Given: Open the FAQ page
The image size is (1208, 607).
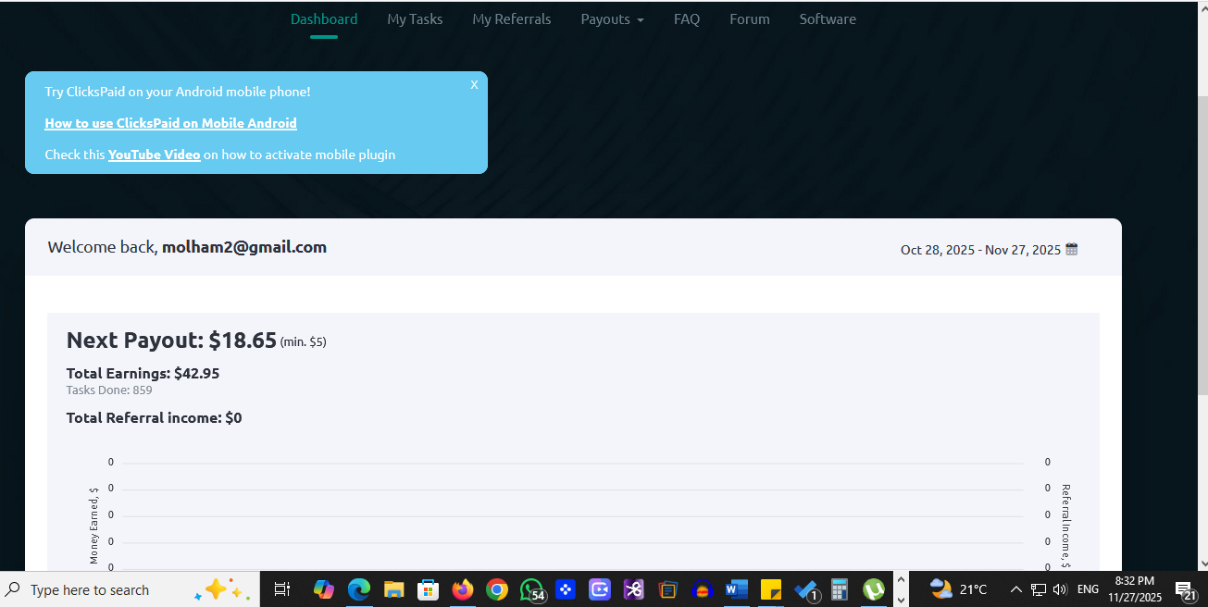Looking at the screenshot, I should [686, 19].
